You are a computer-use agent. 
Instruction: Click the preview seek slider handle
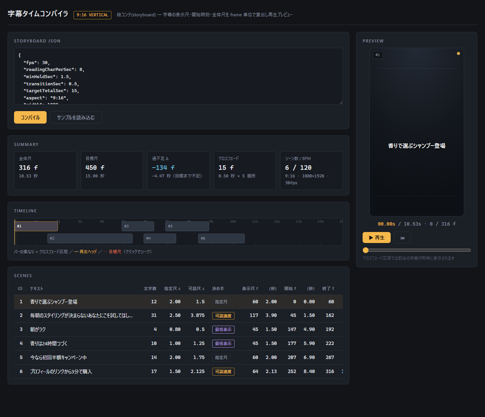coord(366,250)
